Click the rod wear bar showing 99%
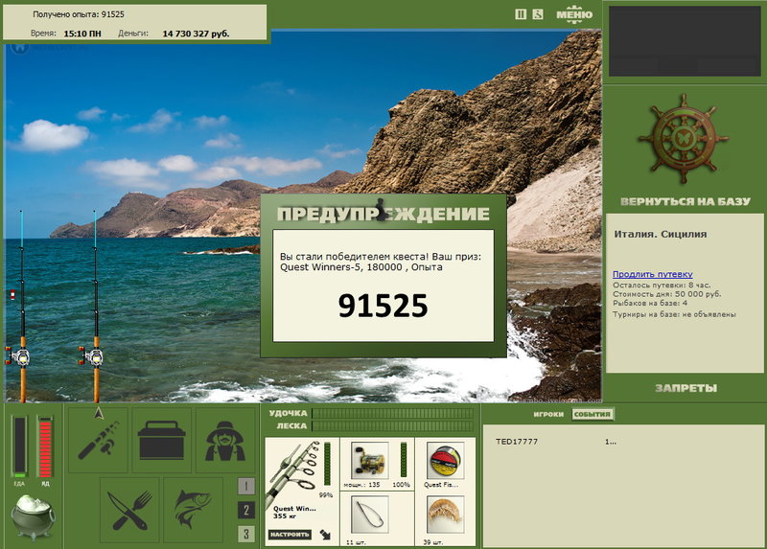Viewport: 767px width, 549px height. (327, 465)
